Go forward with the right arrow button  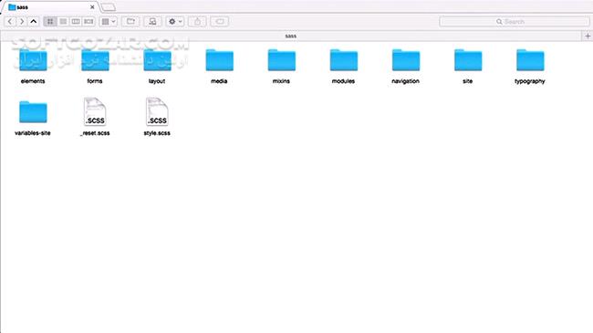[22, 22]
